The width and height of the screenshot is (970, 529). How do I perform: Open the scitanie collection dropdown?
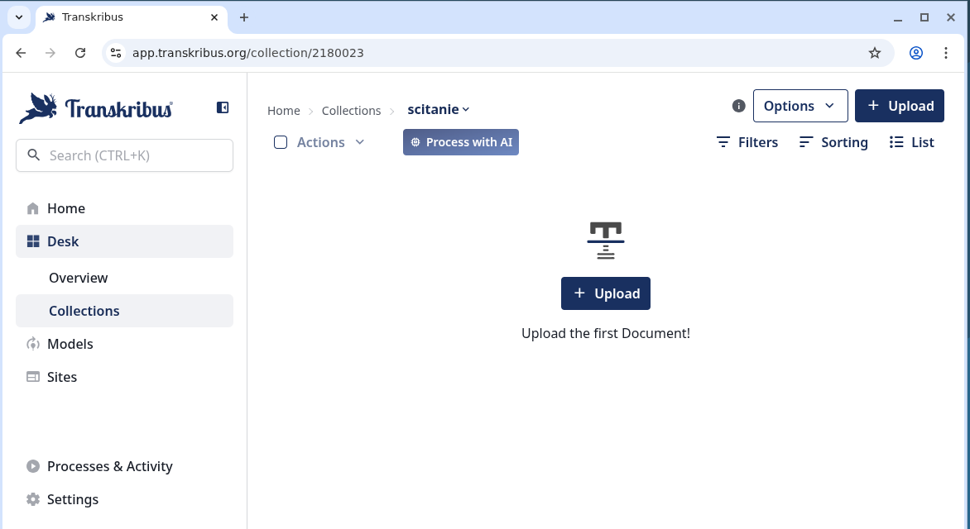439,110
